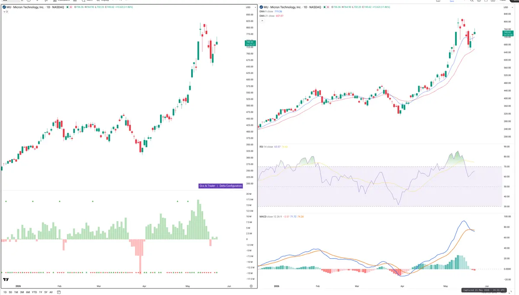Click the 745.62 current price label on left chart
Image resolution: width=519 pixels, height=295 pixels.
point(250,43)
